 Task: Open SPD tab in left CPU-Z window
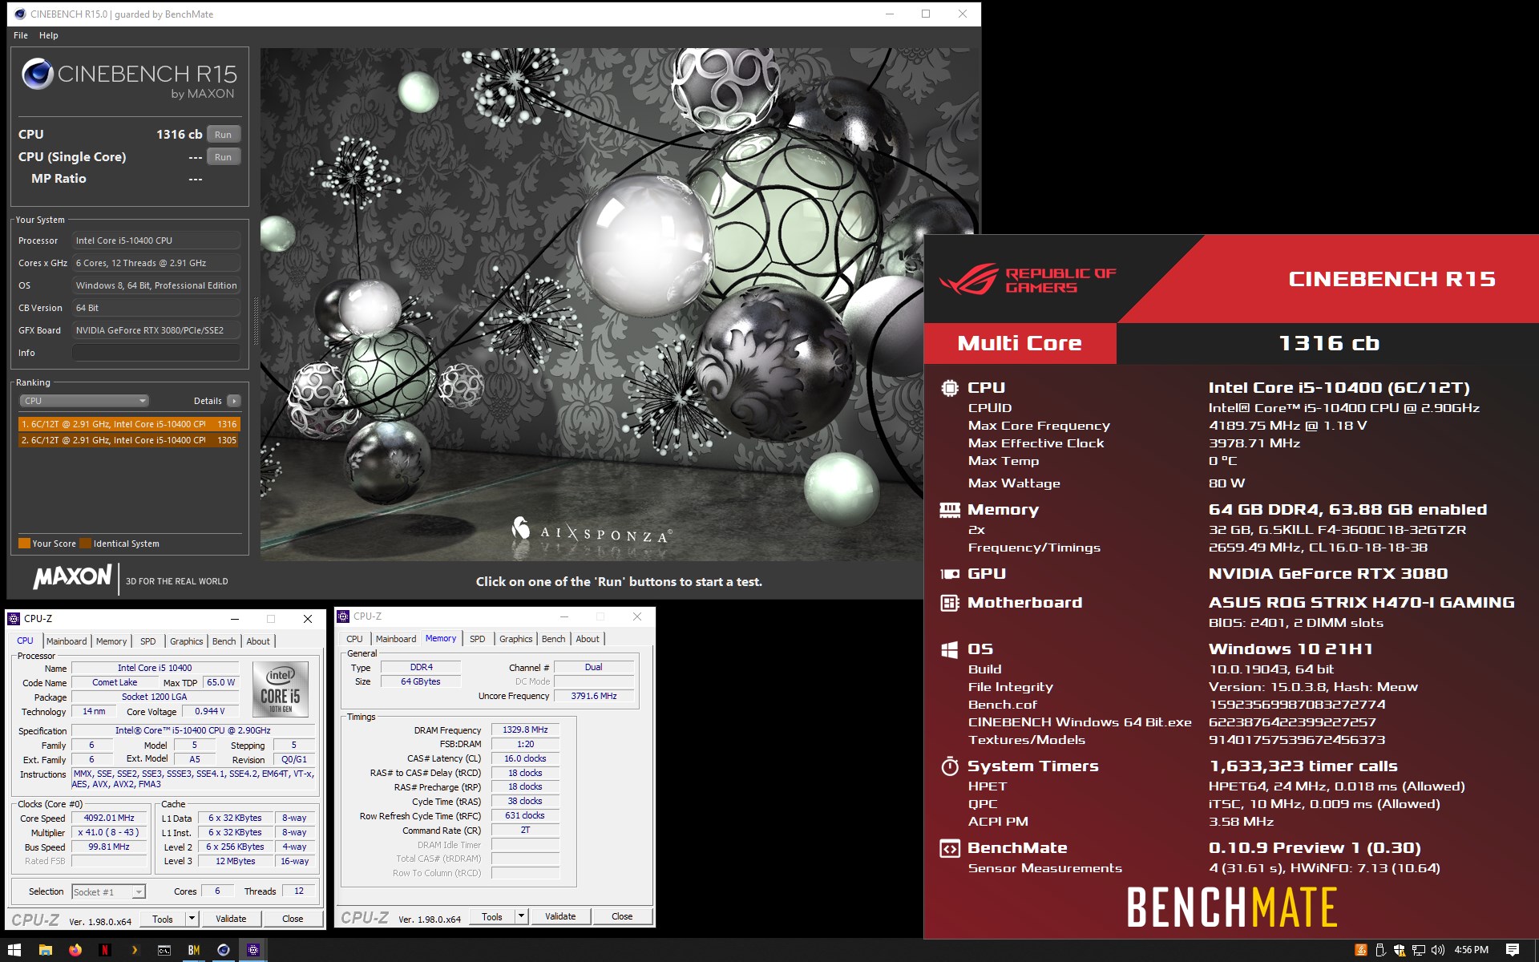(x=148, y=641)
